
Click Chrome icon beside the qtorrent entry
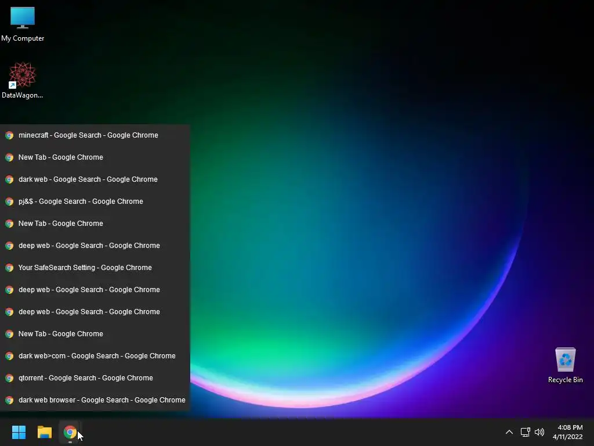point(9,378)
